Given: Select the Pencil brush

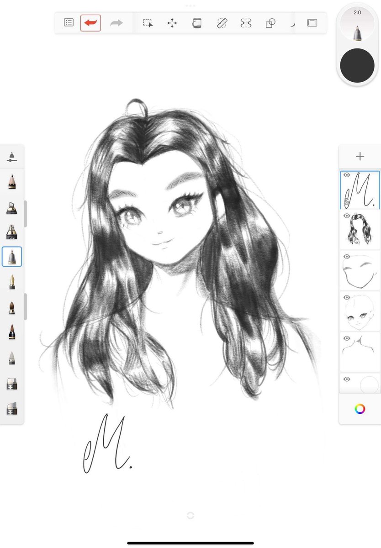Looking at the screenshot, I should (12, 182).
